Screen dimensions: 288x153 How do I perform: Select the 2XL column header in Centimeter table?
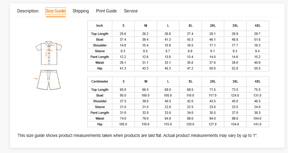(x=213, y=82)
